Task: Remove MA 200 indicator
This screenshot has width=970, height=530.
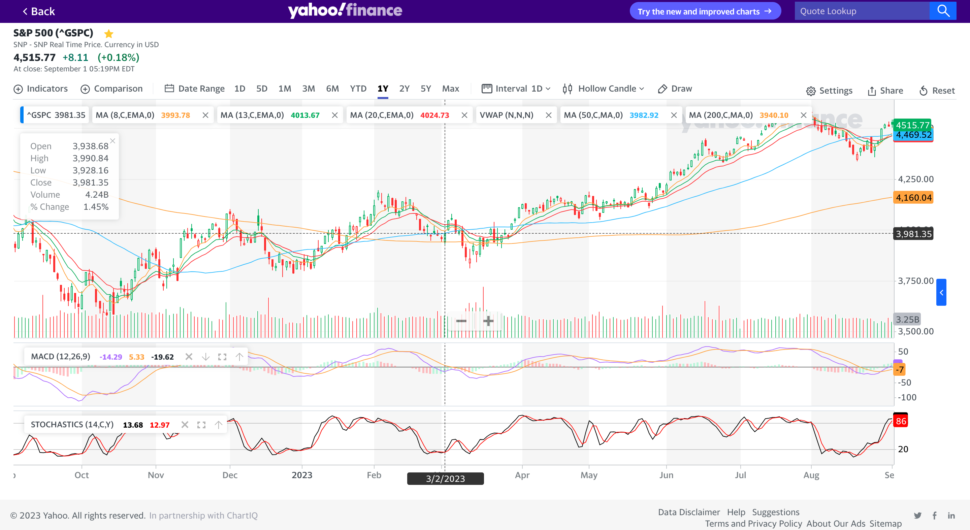Action: pos(803,115)
